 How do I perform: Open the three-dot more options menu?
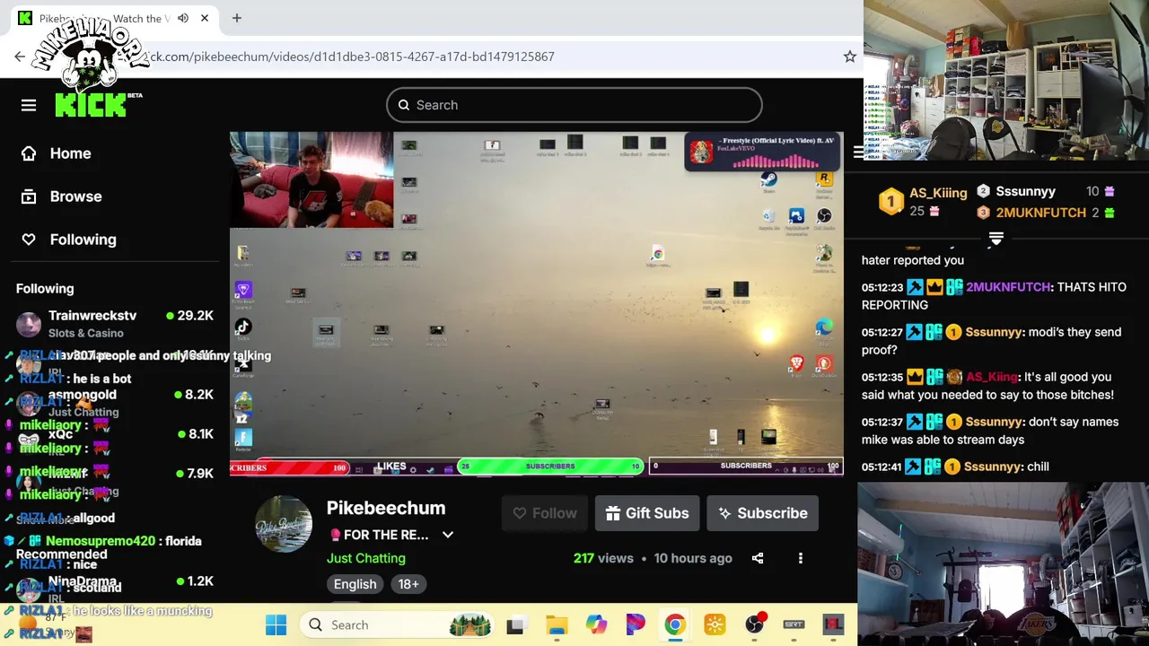pyautogui.click(x=801, y=558)
